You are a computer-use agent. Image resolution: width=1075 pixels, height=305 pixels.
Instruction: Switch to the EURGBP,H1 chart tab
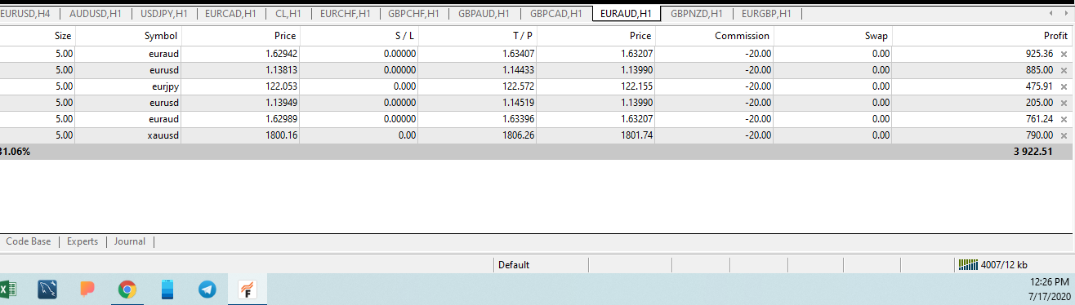coord(766,13)
